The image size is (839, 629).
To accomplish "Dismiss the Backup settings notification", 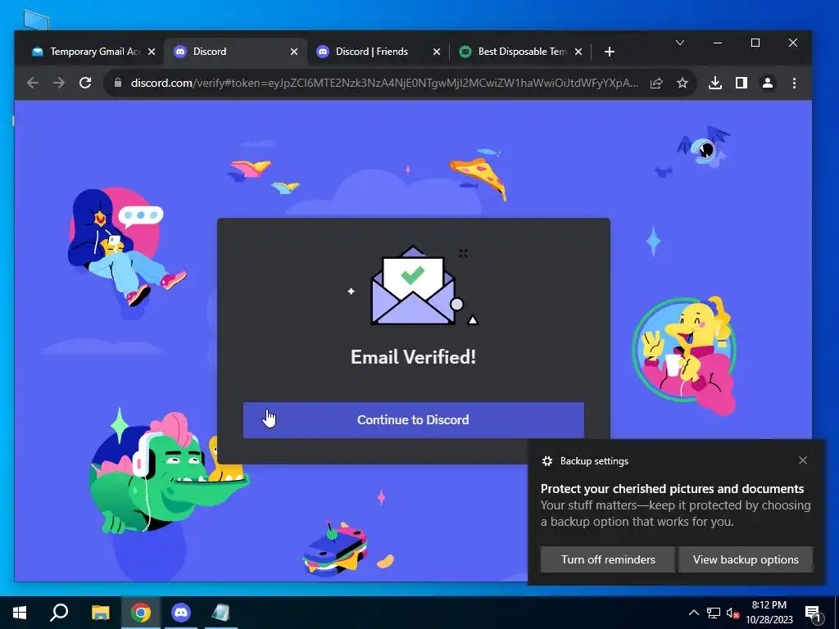I will (x=803, y=460).
